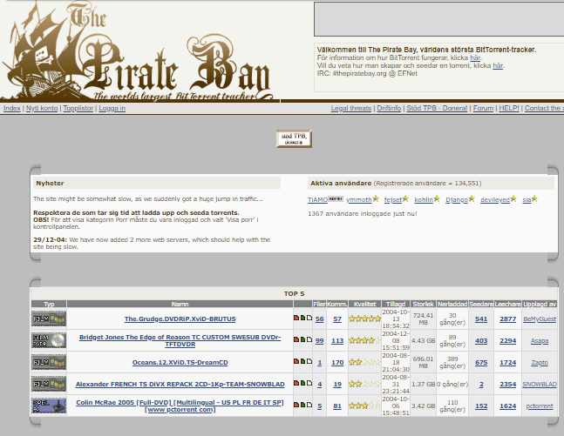The height and width of the screenshot is (436, 564).
Task: Click the green file icon in Colin McRae row
Action: (302, 405)
